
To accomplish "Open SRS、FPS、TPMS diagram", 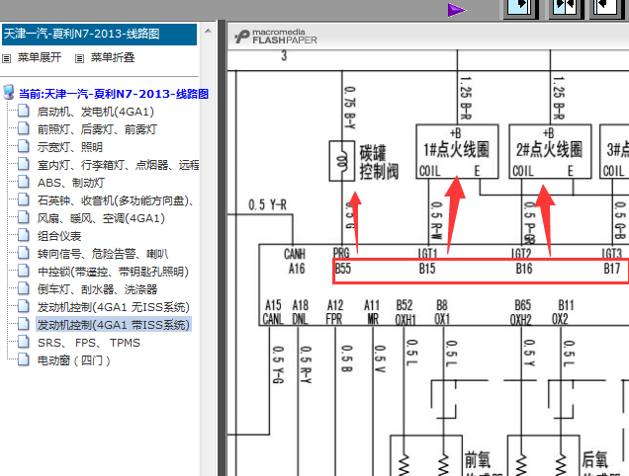I will [89, 343].
